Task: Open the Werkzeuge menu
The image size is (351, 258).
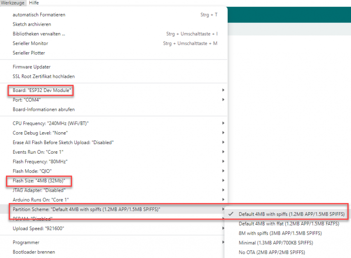Action: click(x=13, y=3)
